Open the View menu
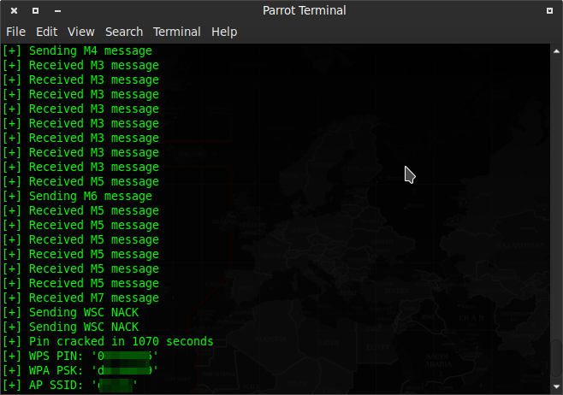The height and width of the screenshot is (395, 563). (81, 32)
